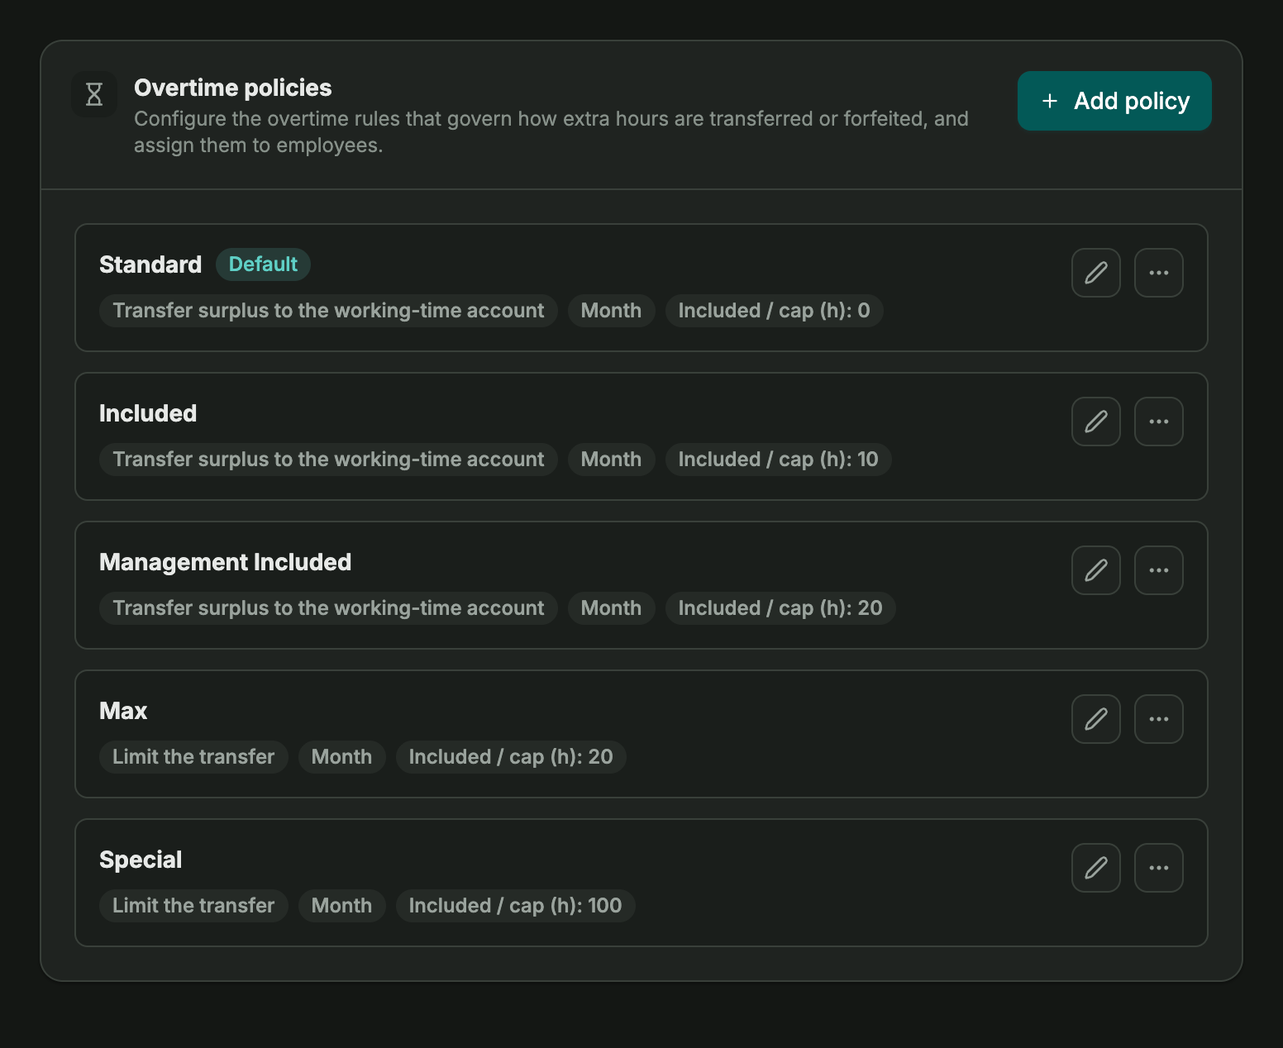Click Standard's 'Transfer surplus' tag

pos(328,311)
